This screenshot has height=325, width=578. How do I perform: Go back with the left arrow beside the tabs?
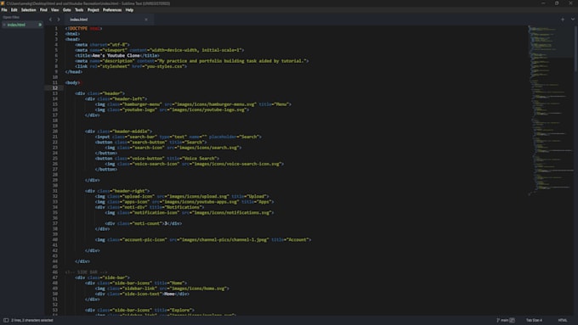(50, 20)
